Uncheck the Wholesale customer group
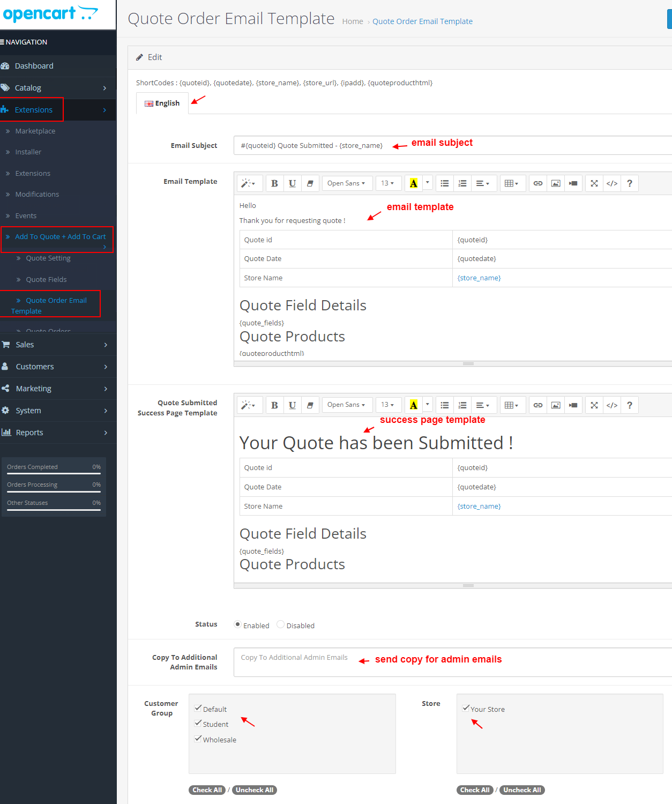 tap(198, 739)
